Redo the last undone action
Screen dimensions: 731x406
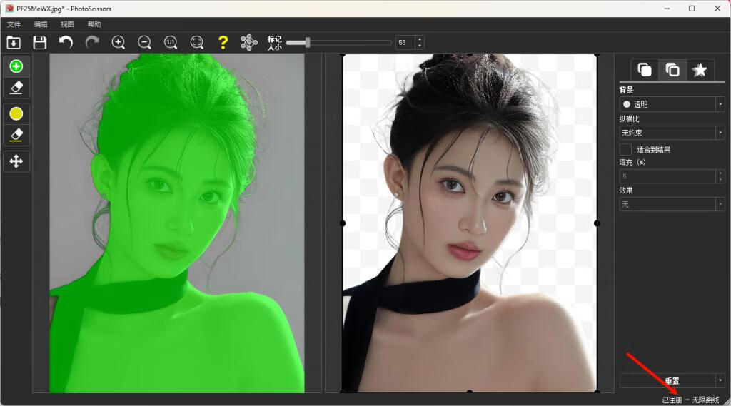[92, 42]
